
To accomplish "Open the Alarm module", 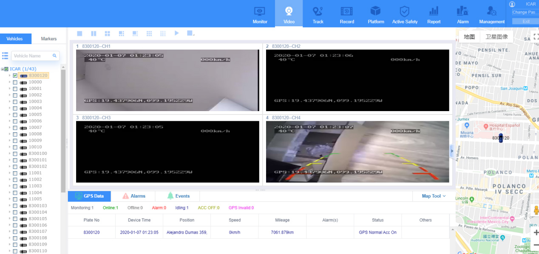I will (463, 14).
